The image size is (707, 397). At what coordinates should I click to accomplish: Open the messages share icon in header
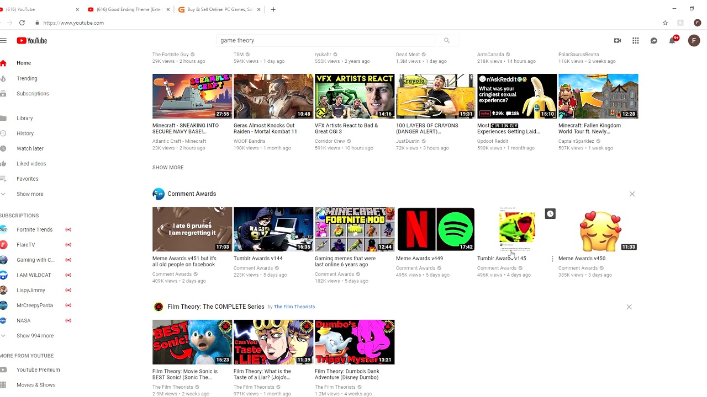[654, 40]
